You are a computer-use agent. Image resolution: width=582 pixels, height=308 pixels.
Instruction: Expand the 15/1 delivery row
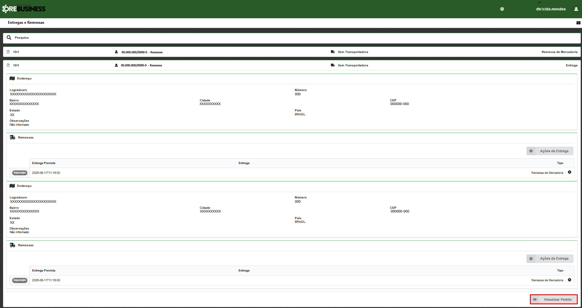click(213, 52)
